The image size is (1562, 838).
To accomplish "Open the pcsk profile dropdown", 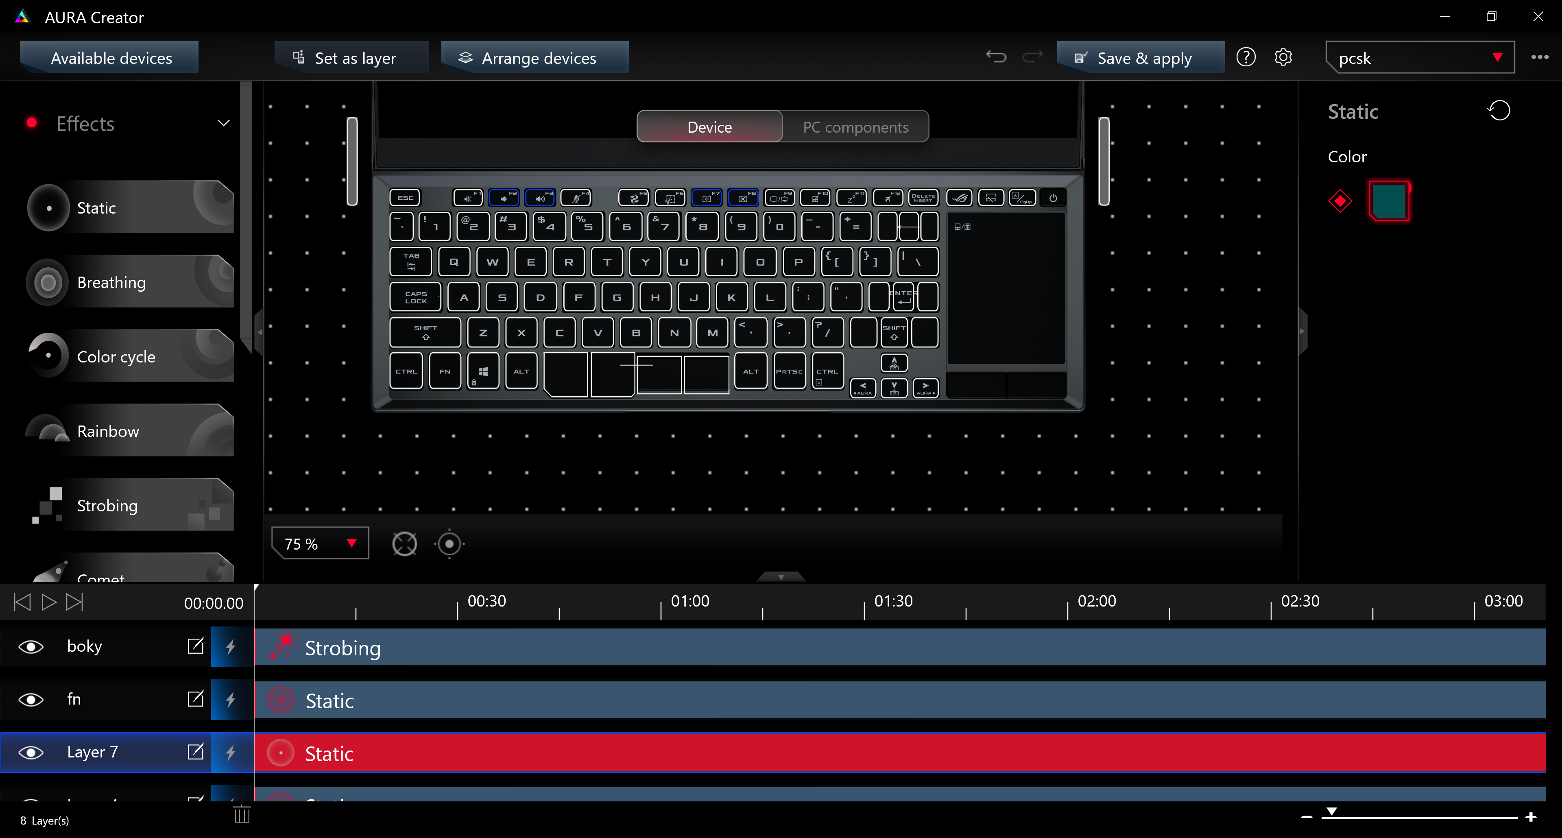I will click(1420, 58).
